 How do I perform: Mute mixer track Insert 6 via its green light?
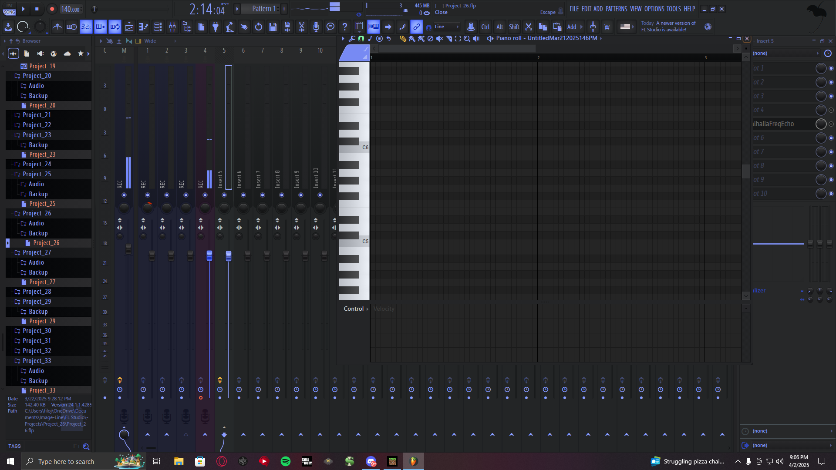point(243,195)
